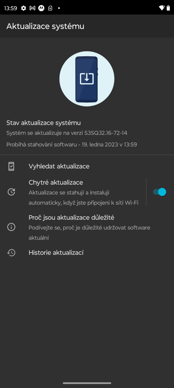Tap the Motorola logo notification icon
The image size is (174, 388).
[x=41, y=8]
